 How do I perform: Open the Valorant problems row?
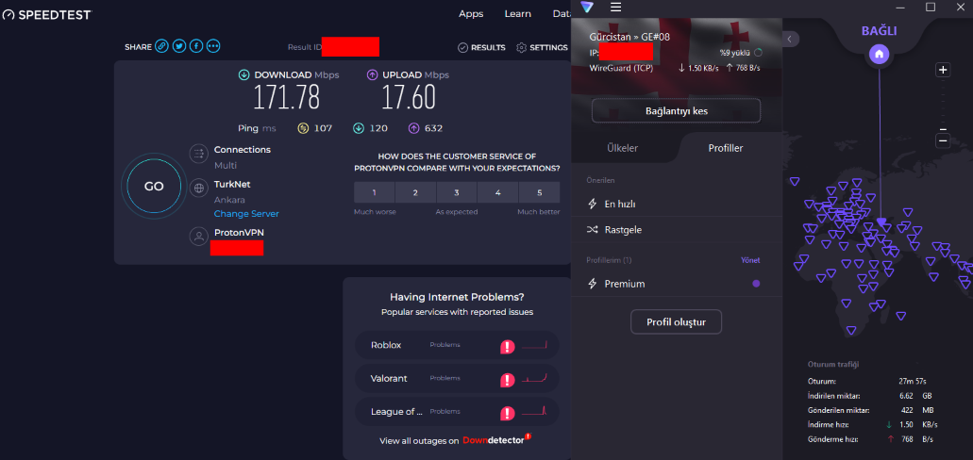pyautogui.click(x=458, y=378)
